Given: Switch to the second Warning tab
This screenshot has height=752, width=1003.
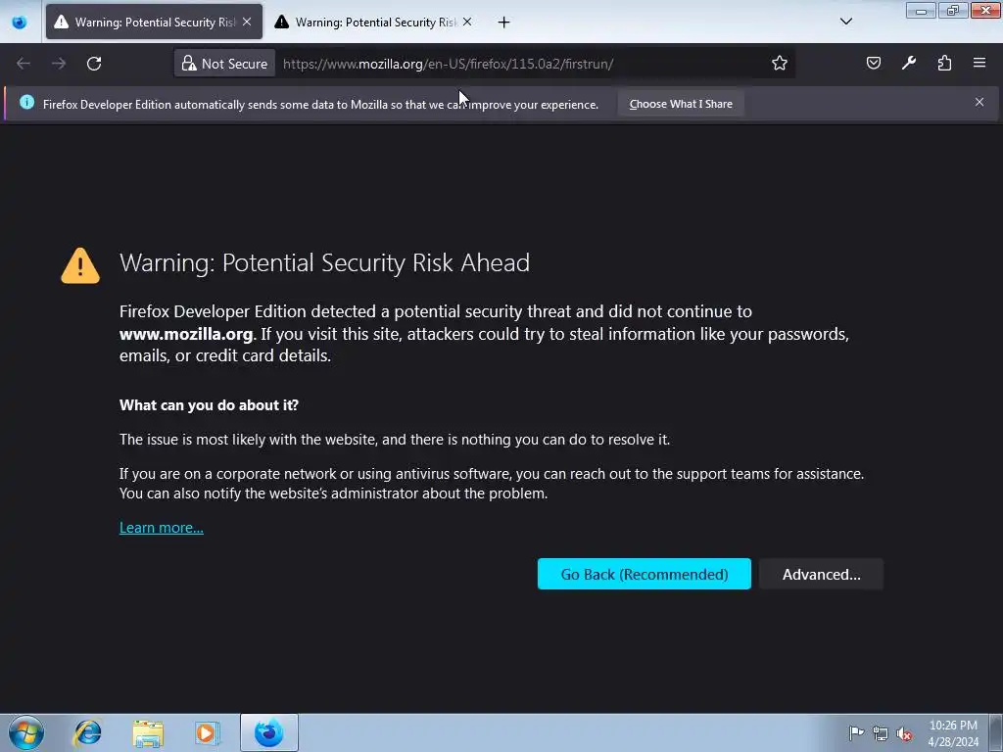Looking at the screenshot, I should click(x=374, y=22).
